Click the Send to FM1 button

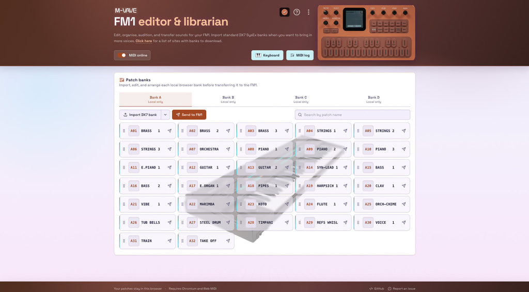click(x=189, y=115)
